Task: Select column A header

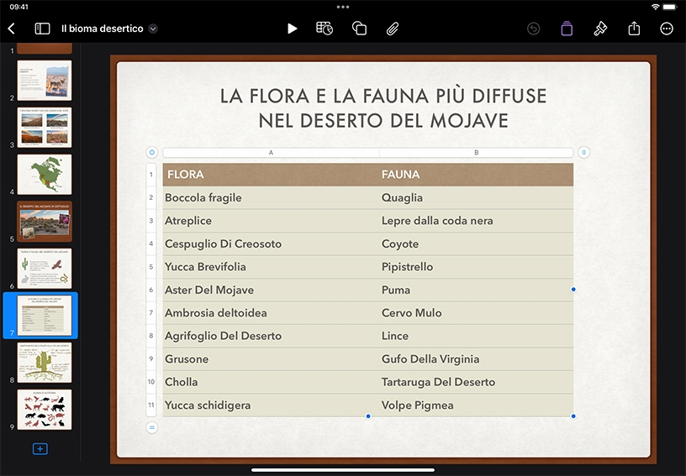Action: [271, 153]
